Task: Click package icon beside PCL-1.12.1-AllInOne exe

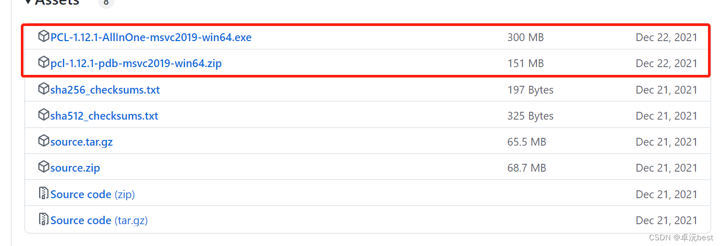Action: (44, 37)
